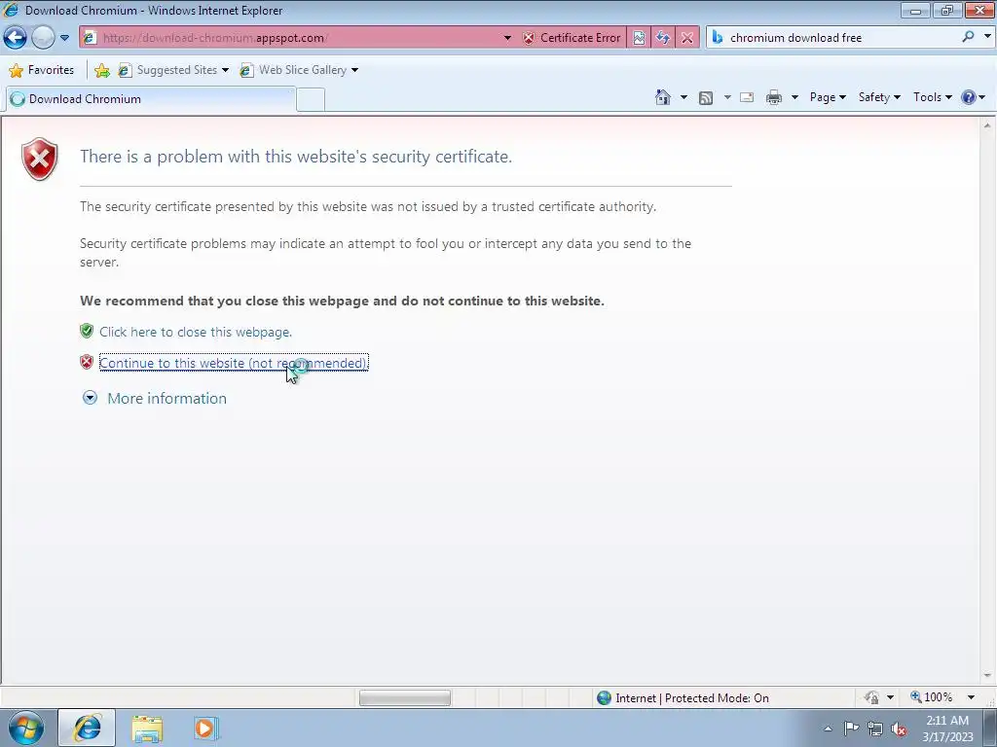The height and width of the screenshot is (747, 997).
Task: Click the Refresh page icon
Action: click(663, 38)
